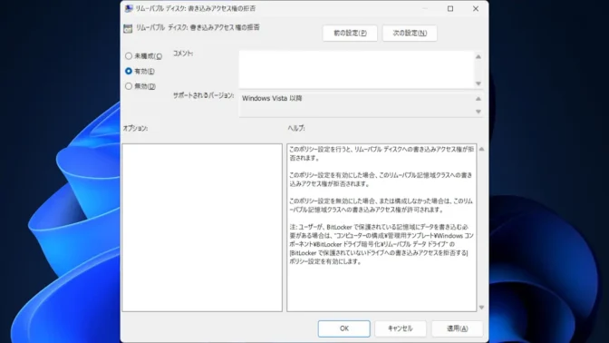The height and width of the screenshot is (343, 609).
Task: Click comment box scroll down arrow
Action: click(x=478, y=83)
